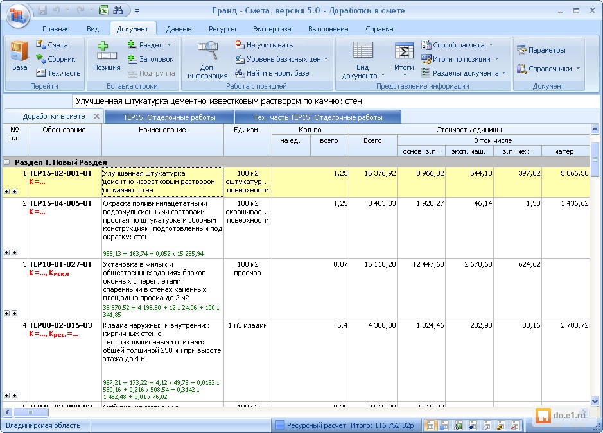Switch to the Вид ribbon tab
603x433 pixels.
(92, 29)
